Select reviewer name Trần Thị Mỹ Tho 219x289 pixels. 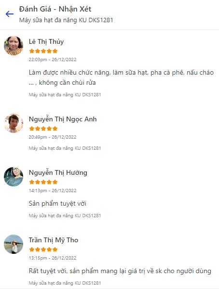click(x=54, y=240)
